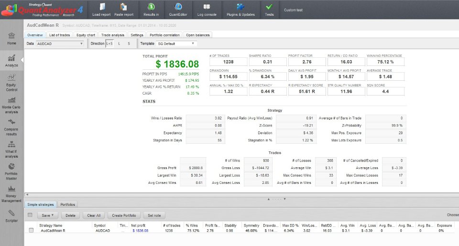
Task: Open the Tests toolbar item
Action: (269, 10)
